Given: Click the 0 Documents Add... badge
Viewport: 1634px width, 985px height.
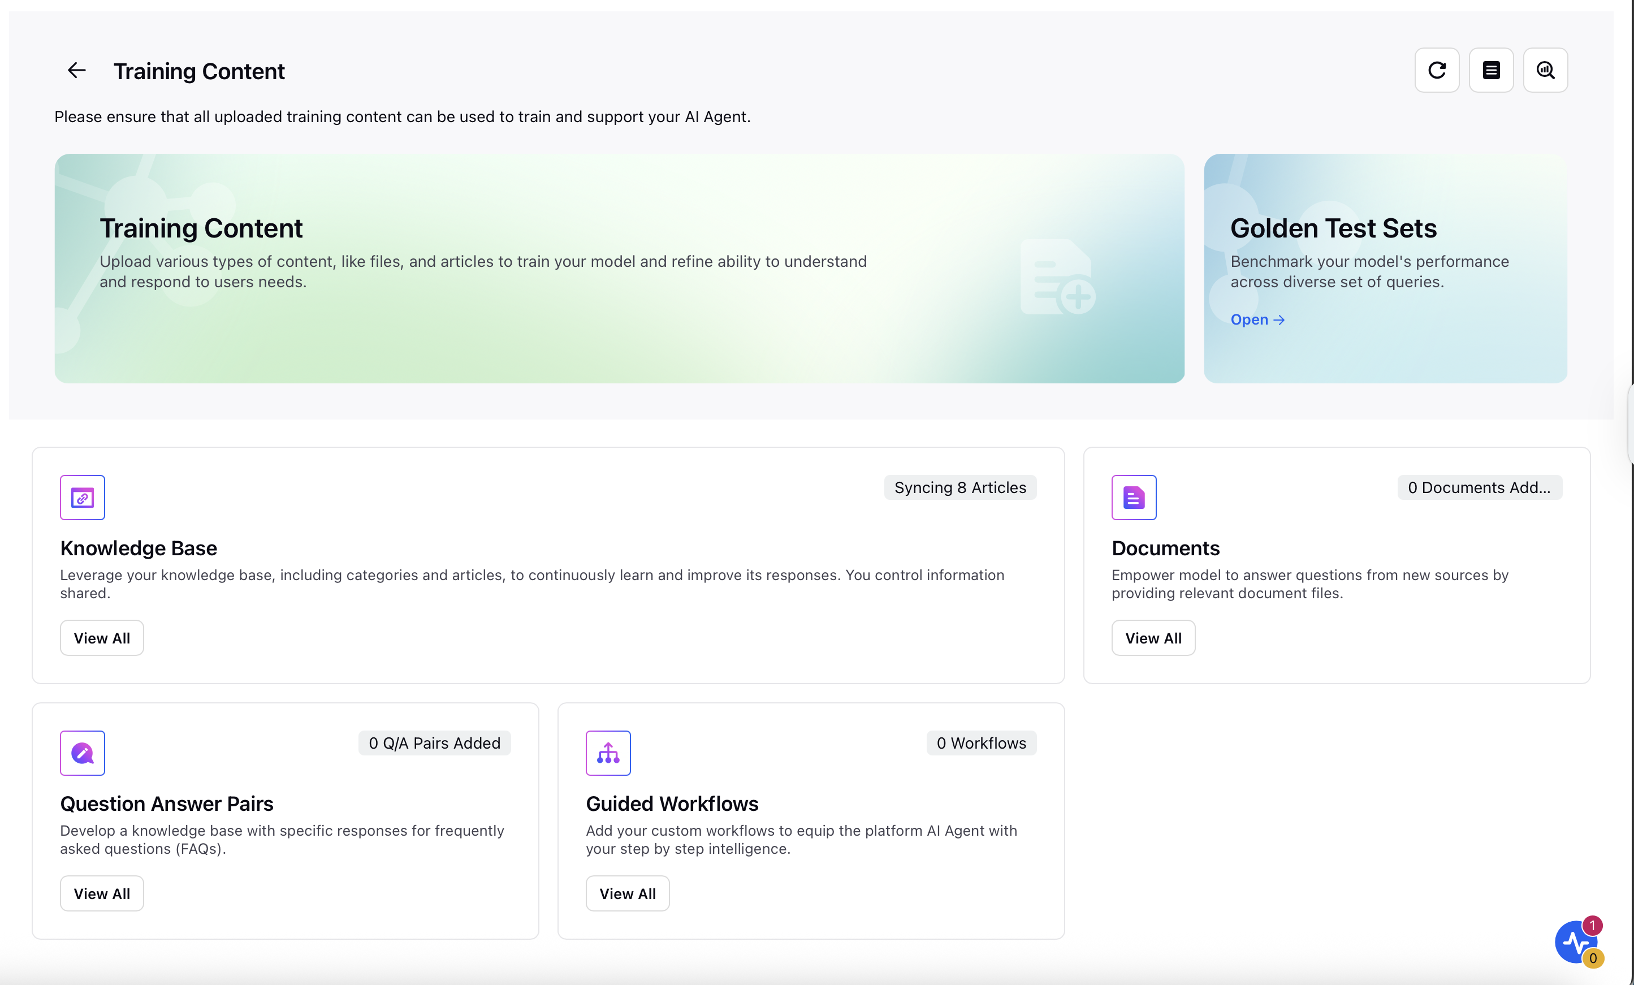Looking at the screenshot, I should 1480,487.
